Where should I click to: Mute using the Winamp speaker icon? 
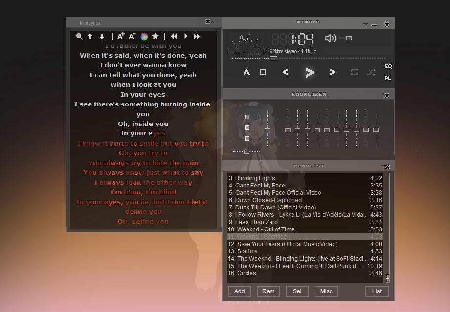click(x=330, y=38)
